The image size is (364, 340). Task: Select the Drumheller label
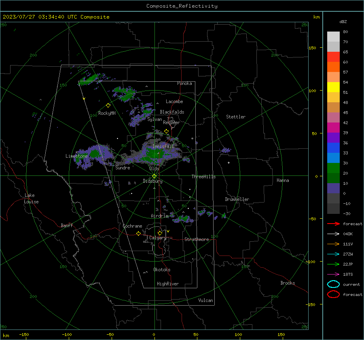pyautogui.click(x=237, y=199)
